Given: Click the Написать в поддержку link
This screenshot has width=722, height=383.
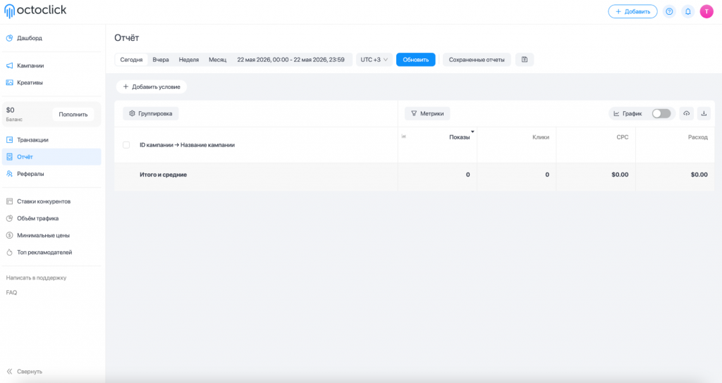Looking at the screenshot, I should pos(36,277).
